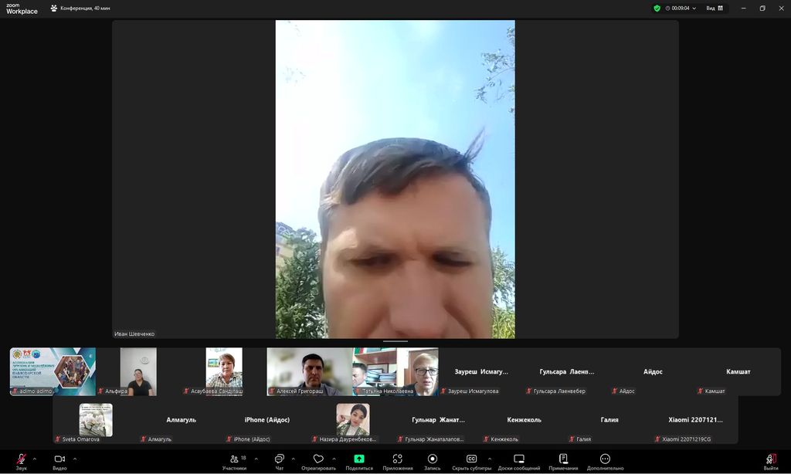Viewport: 791px width, 474px height.
Task: Expand video options arrow next to Видео
Action: coord(75,459)
